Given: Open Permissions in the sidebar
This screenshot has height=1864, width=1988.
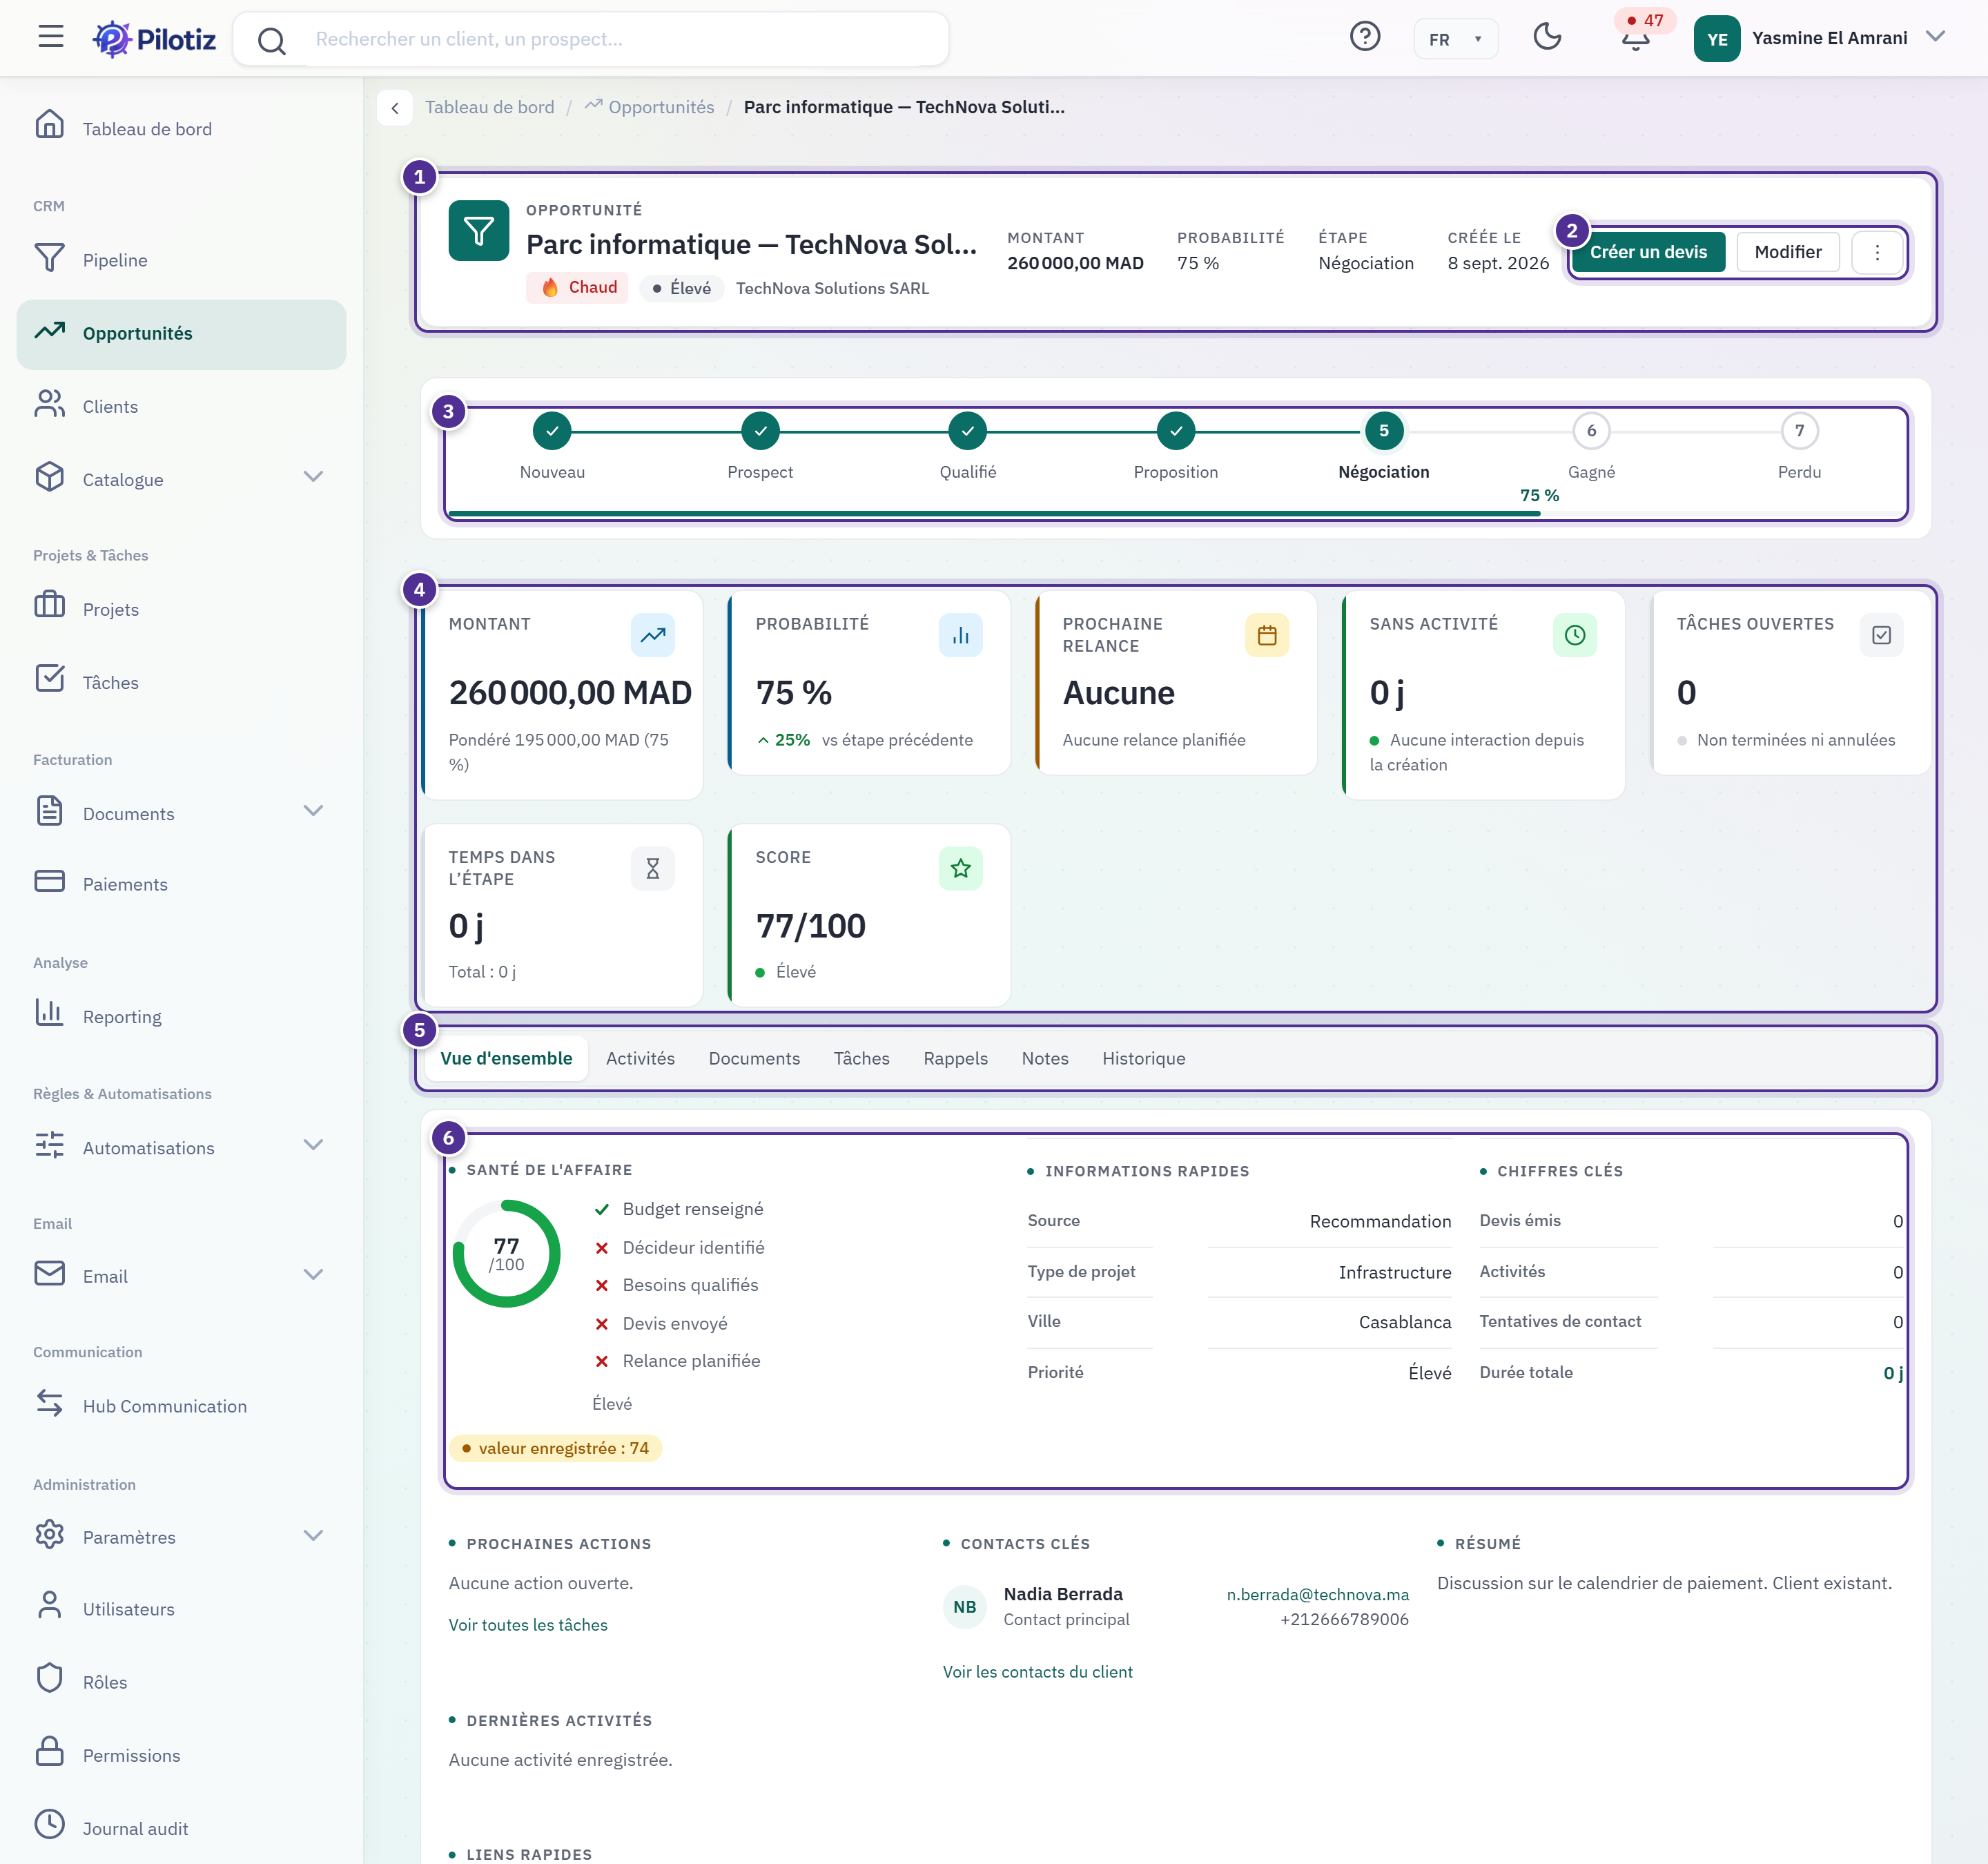Looking at the screenshot, I should (181, 1755).
